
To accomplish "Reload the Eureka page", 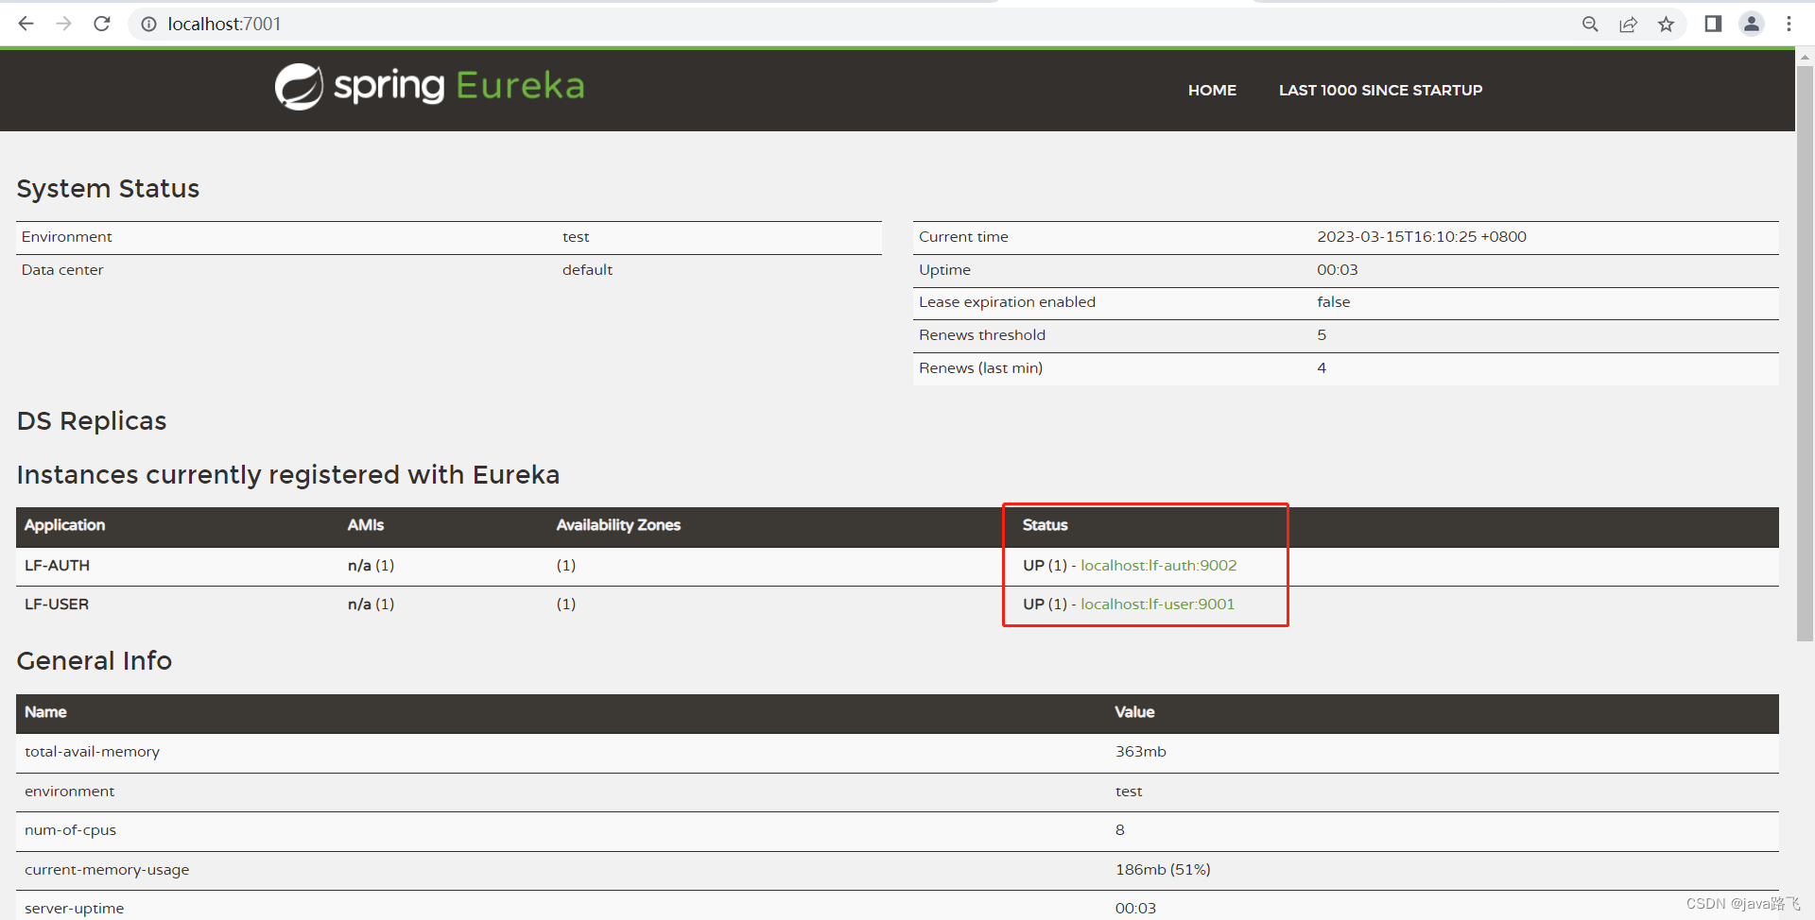I will (102, 24).
